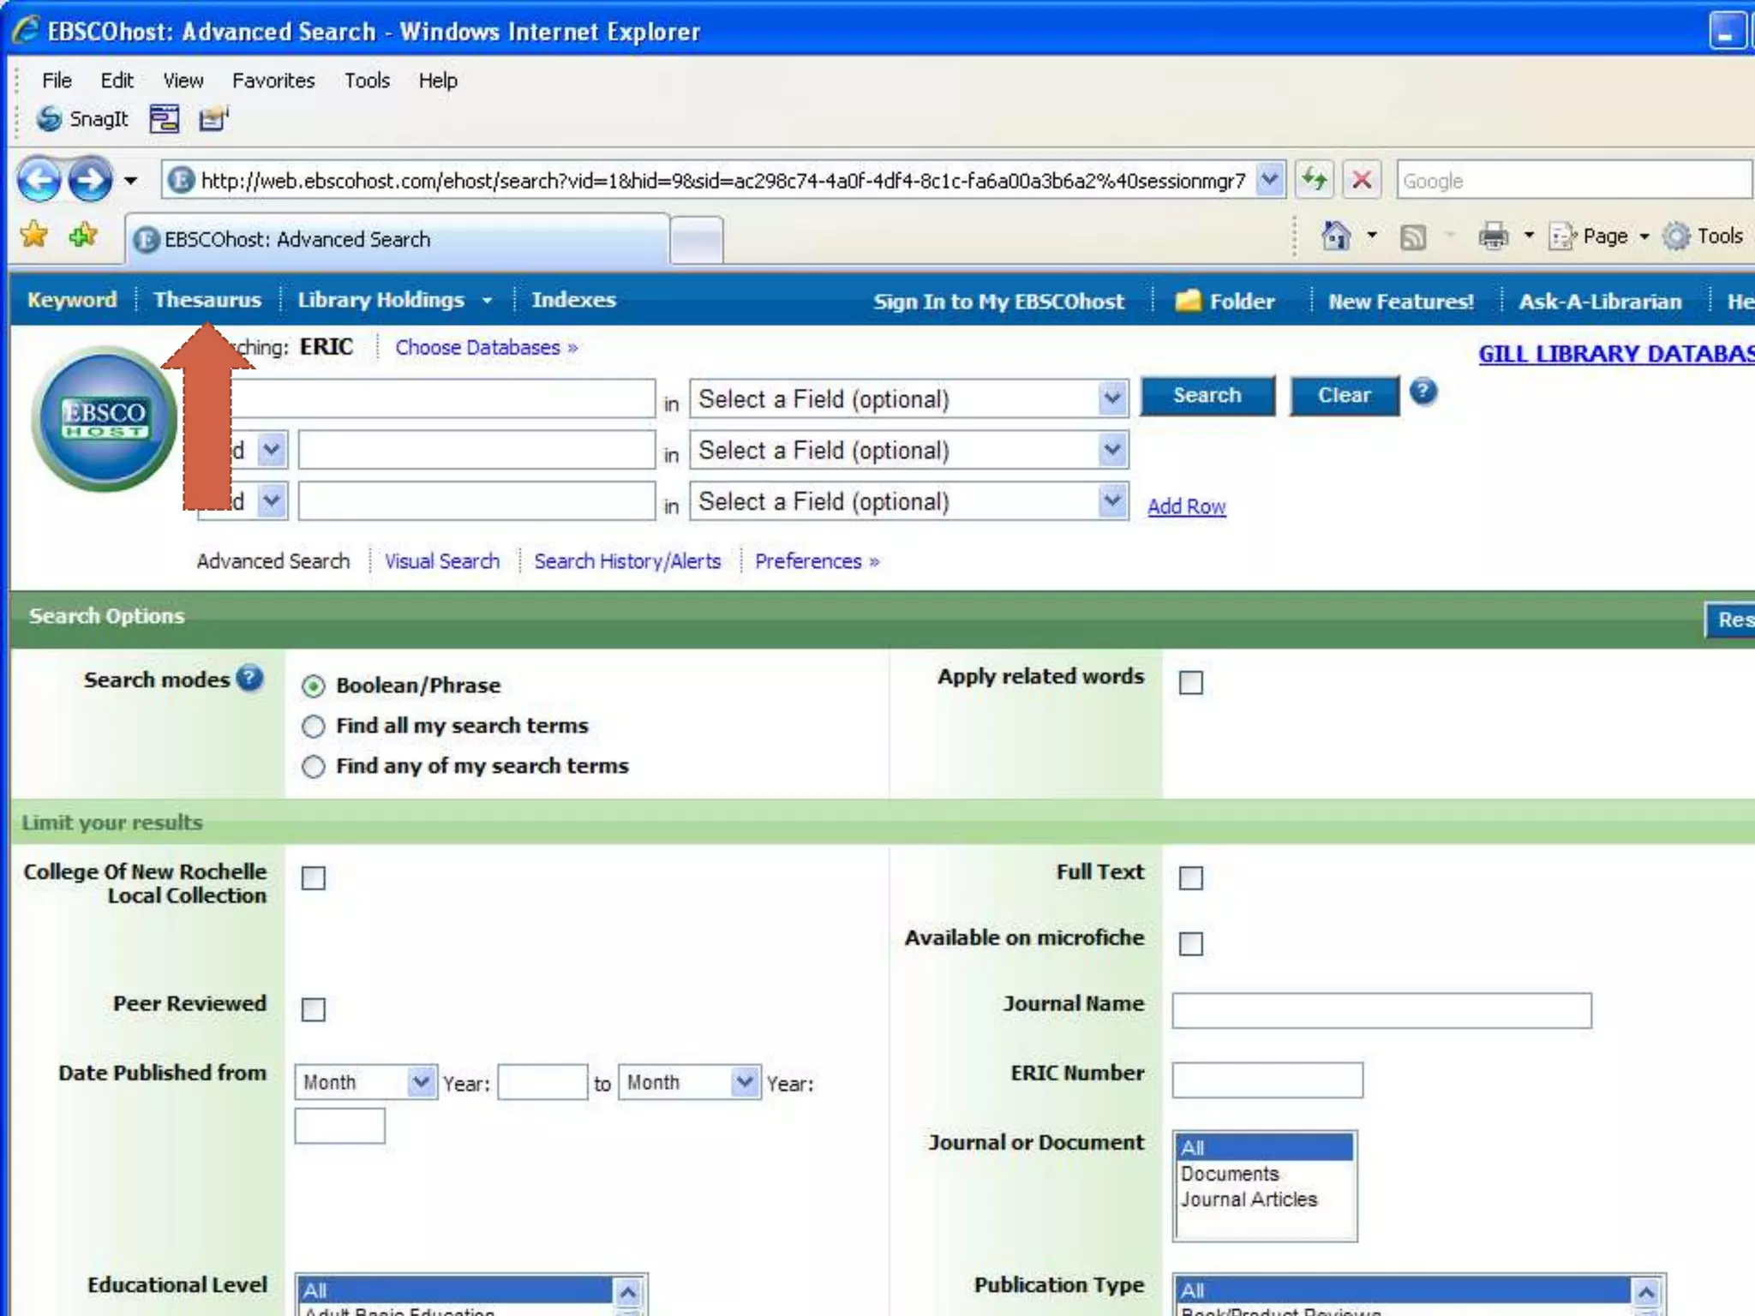Enable the Full Text checkbox
The height and width of the screenshot is (1316, 1755).
point(1190,878)
